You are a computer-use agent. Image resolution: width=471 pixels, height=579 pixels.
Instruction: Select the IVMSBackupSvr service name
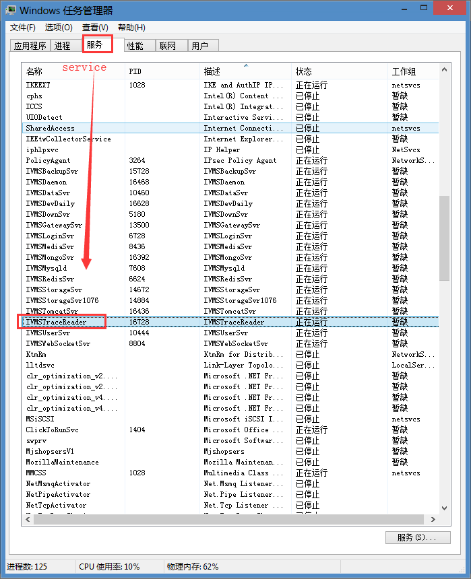click(52, 171)
